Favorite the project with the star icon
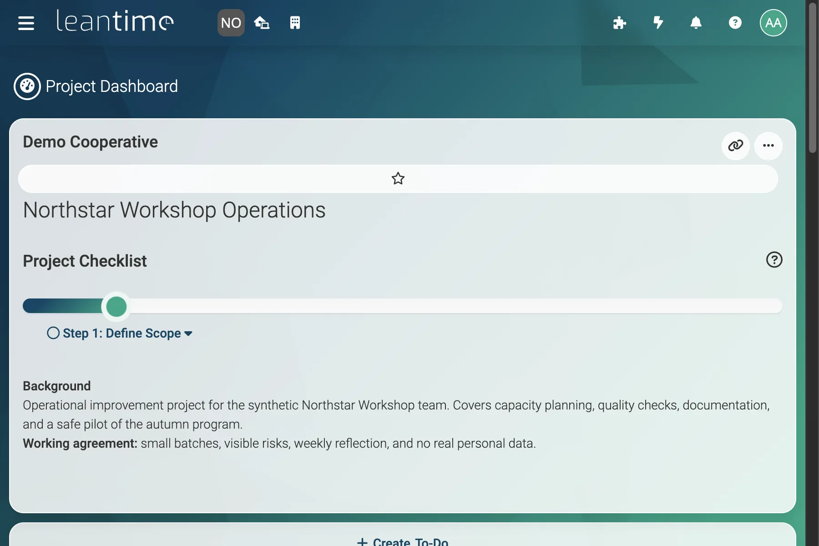Screen dimensions: 819x546 coord(398,178)
